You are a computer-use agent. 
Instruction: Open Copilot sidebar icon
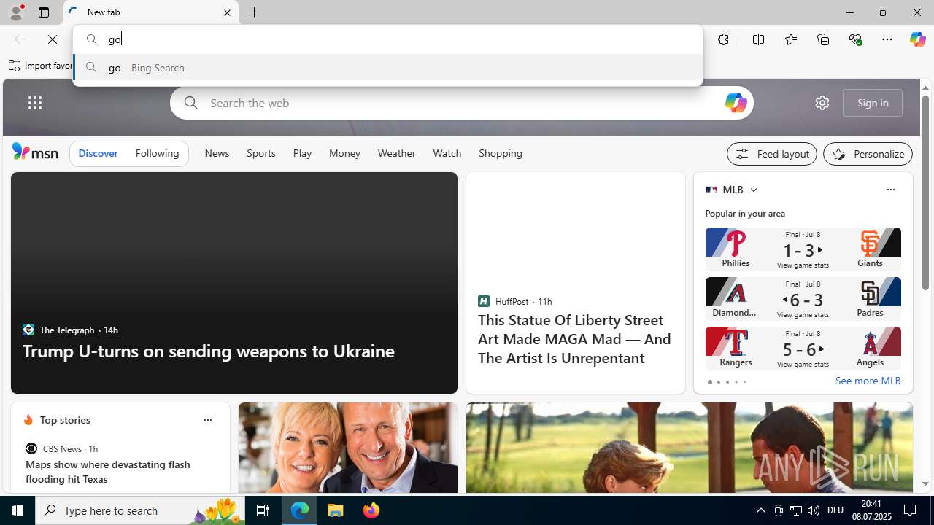(917, 39)
